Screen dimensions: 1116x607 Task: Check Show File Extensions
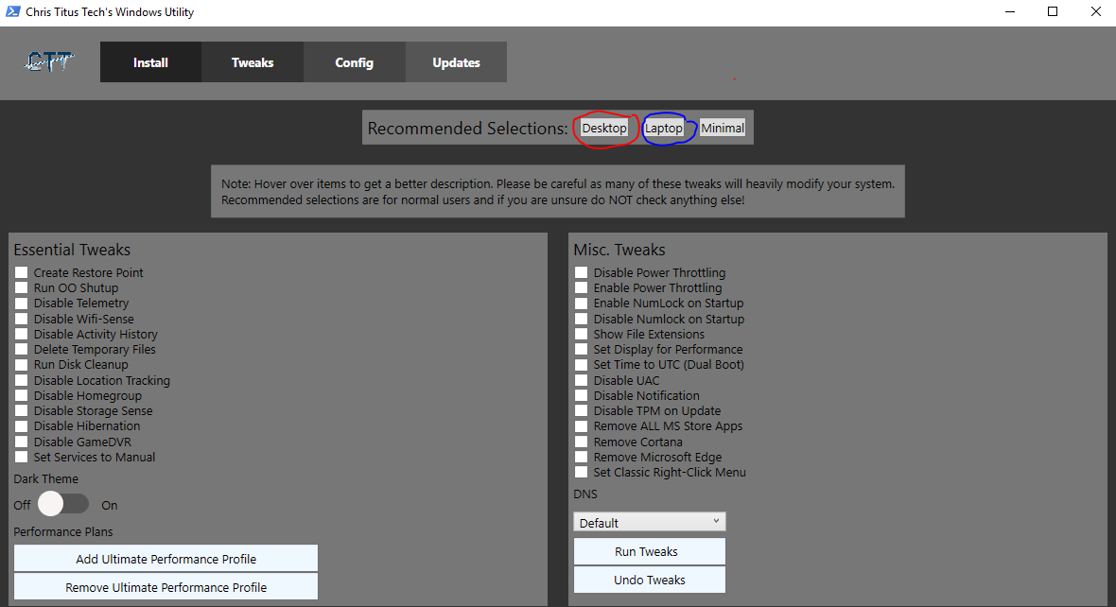[x=582, y=334]
